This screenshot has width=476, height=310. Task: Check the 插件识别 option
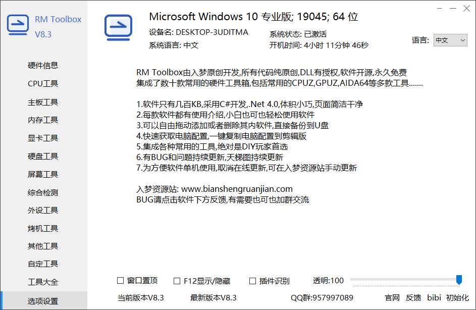(252, 281)
